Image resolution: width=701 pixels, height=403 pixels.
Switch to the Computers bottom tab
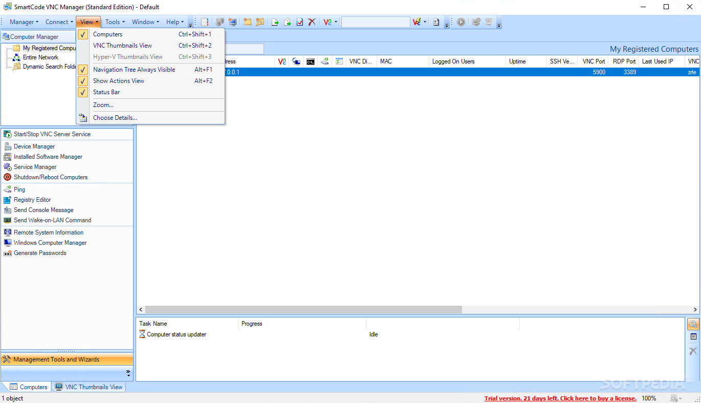pos(29,387)
